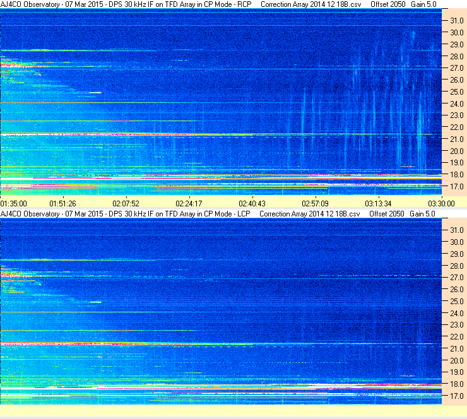Click inside the RCP spectrogram plot
The width and height of the screenshot is (467, 419).
click(221, 102)
